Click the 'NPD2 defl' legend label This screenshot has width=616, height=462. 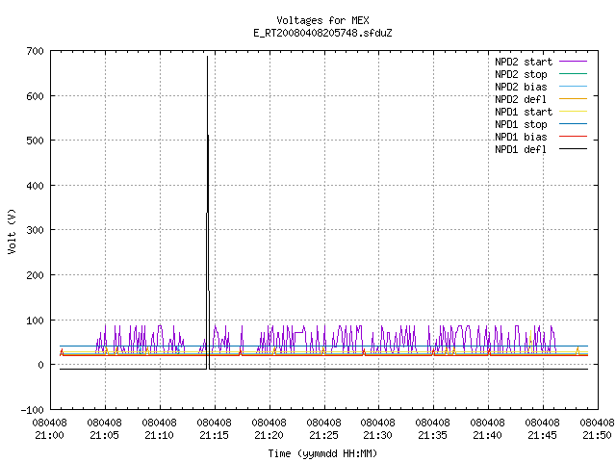coord(521,99)
